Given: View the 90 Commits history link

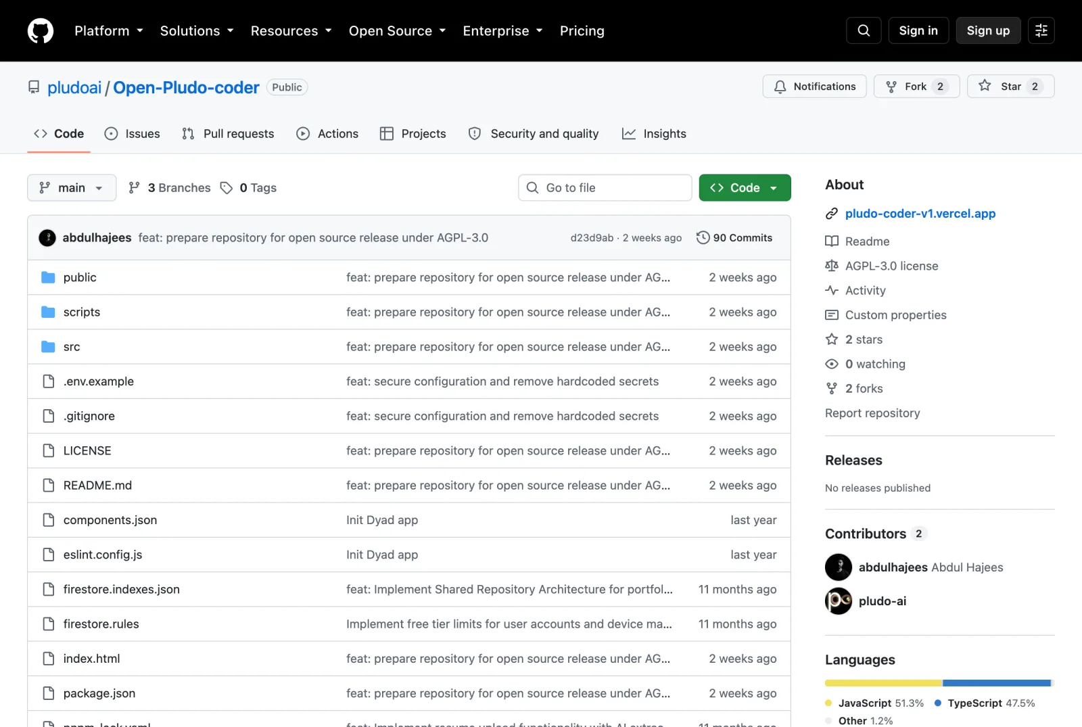Looking at the screenshot, I should [734, 238].
